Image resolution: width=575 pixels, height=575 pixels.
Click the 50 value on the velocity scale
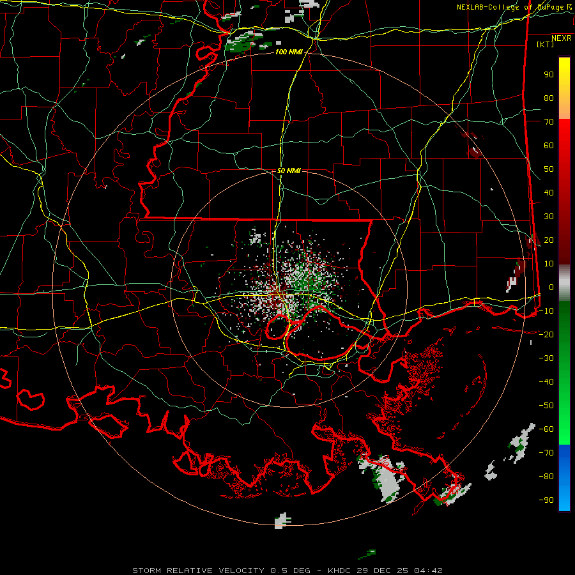[x=549, y=169]
